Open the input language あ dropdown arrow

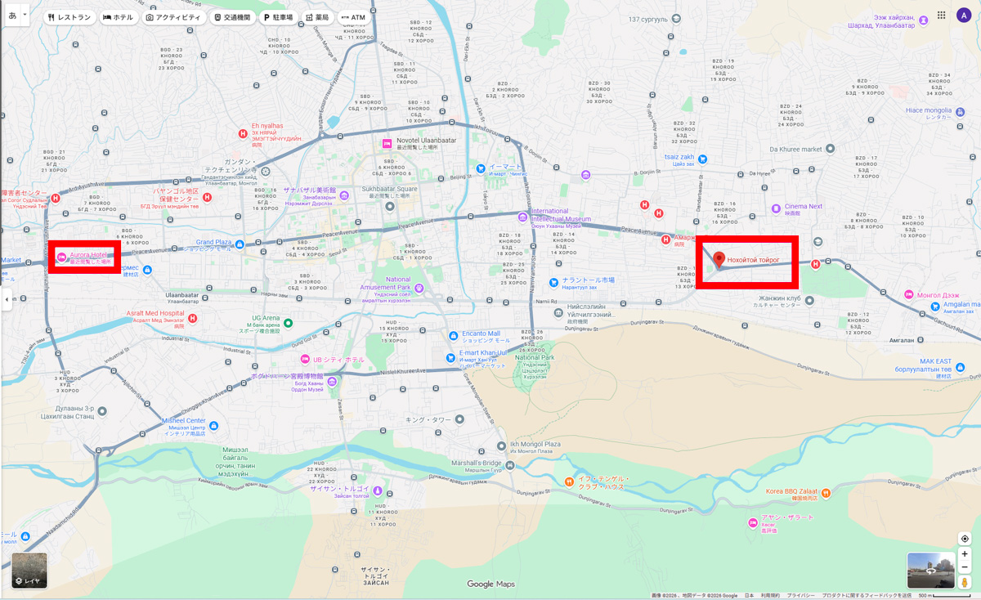tap(25, 16)
